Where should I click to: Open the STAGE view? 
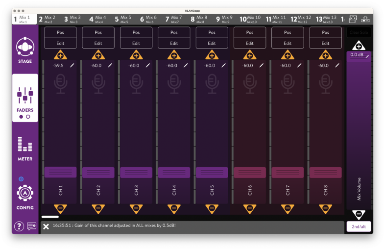(x=25, y=50)
